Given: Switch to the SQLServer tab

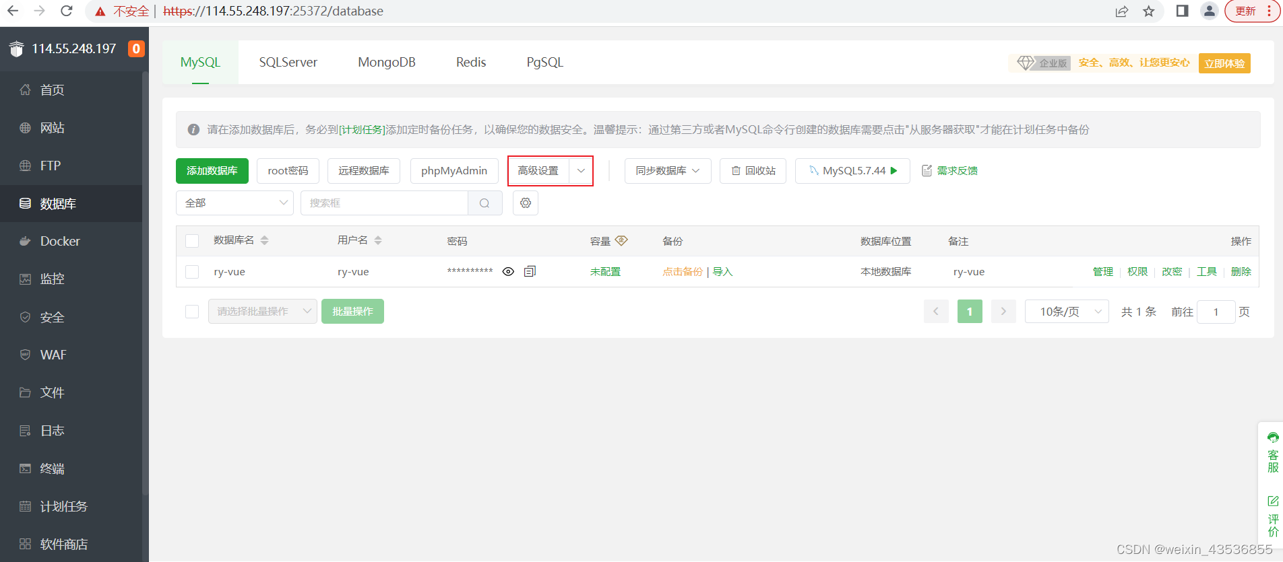Looking at the screenshot, I should (x=288, y=62).
